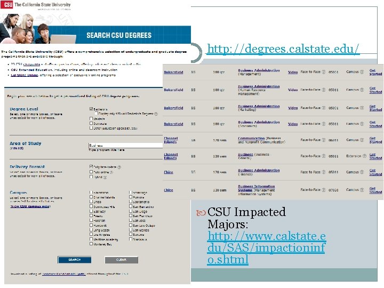Follow the Cal State Online link
This screenshot has width=384, height=288.
(x=24, y=75)
